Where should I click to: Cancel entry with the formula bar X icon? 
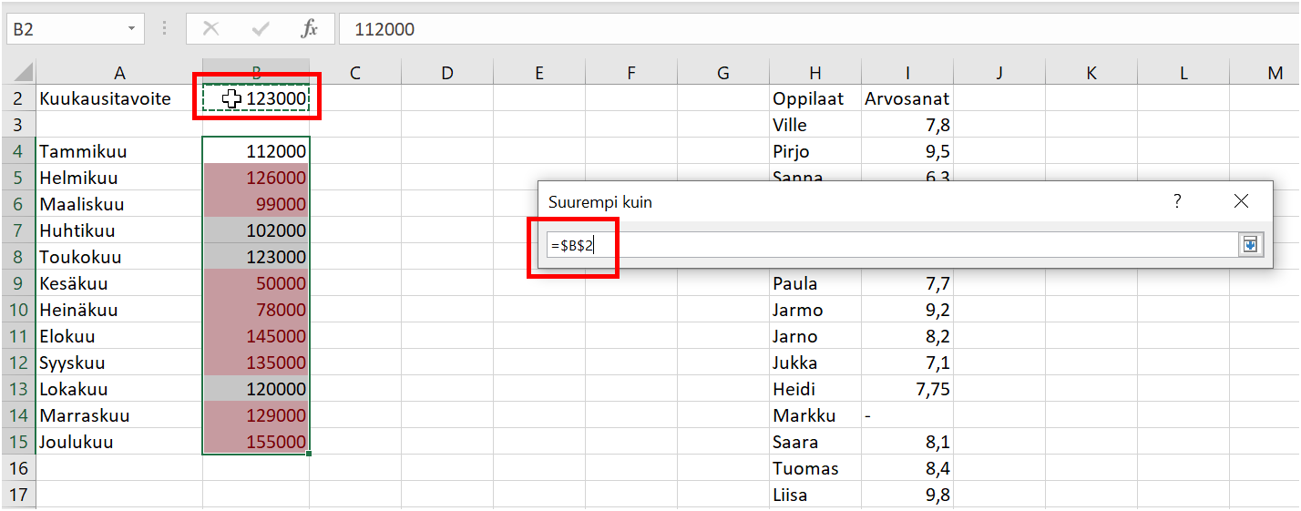(x=211, y=29)
